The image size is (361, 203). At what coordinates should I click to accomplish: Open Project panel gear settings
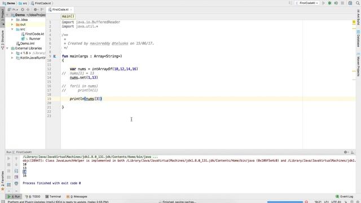(x=36, y=10)
